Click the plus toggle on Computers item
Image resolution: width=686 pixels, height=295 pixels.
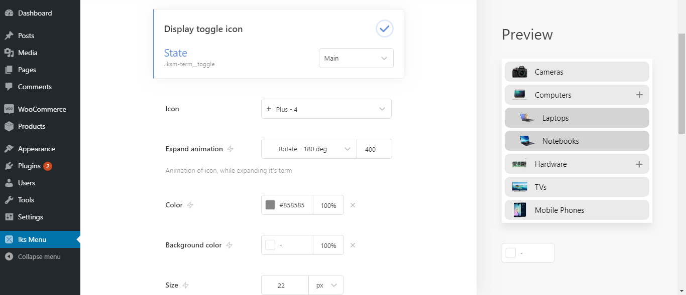[x=639, y=95]
